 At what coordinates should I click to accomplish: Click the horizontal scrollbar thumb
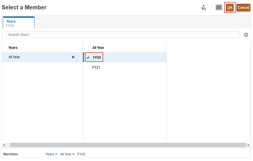[127, 145]
